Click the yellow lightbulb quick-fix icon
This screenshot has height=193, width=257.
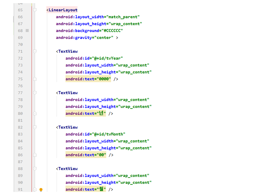coord(41,190)
